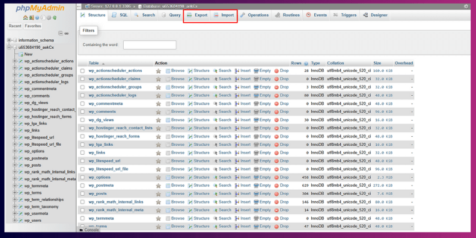Viewport: 476px width, 238px height.
Task: Select wp_dg_views using its checkbox
Action: (x=82, y=120)
